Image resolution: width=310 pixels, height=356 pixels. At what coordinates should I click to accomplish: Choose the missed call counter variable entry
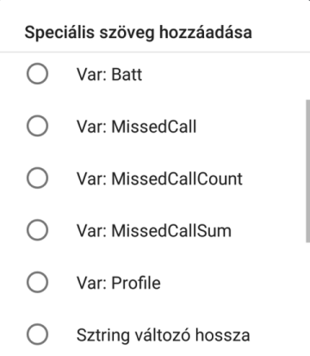[155, 178]
